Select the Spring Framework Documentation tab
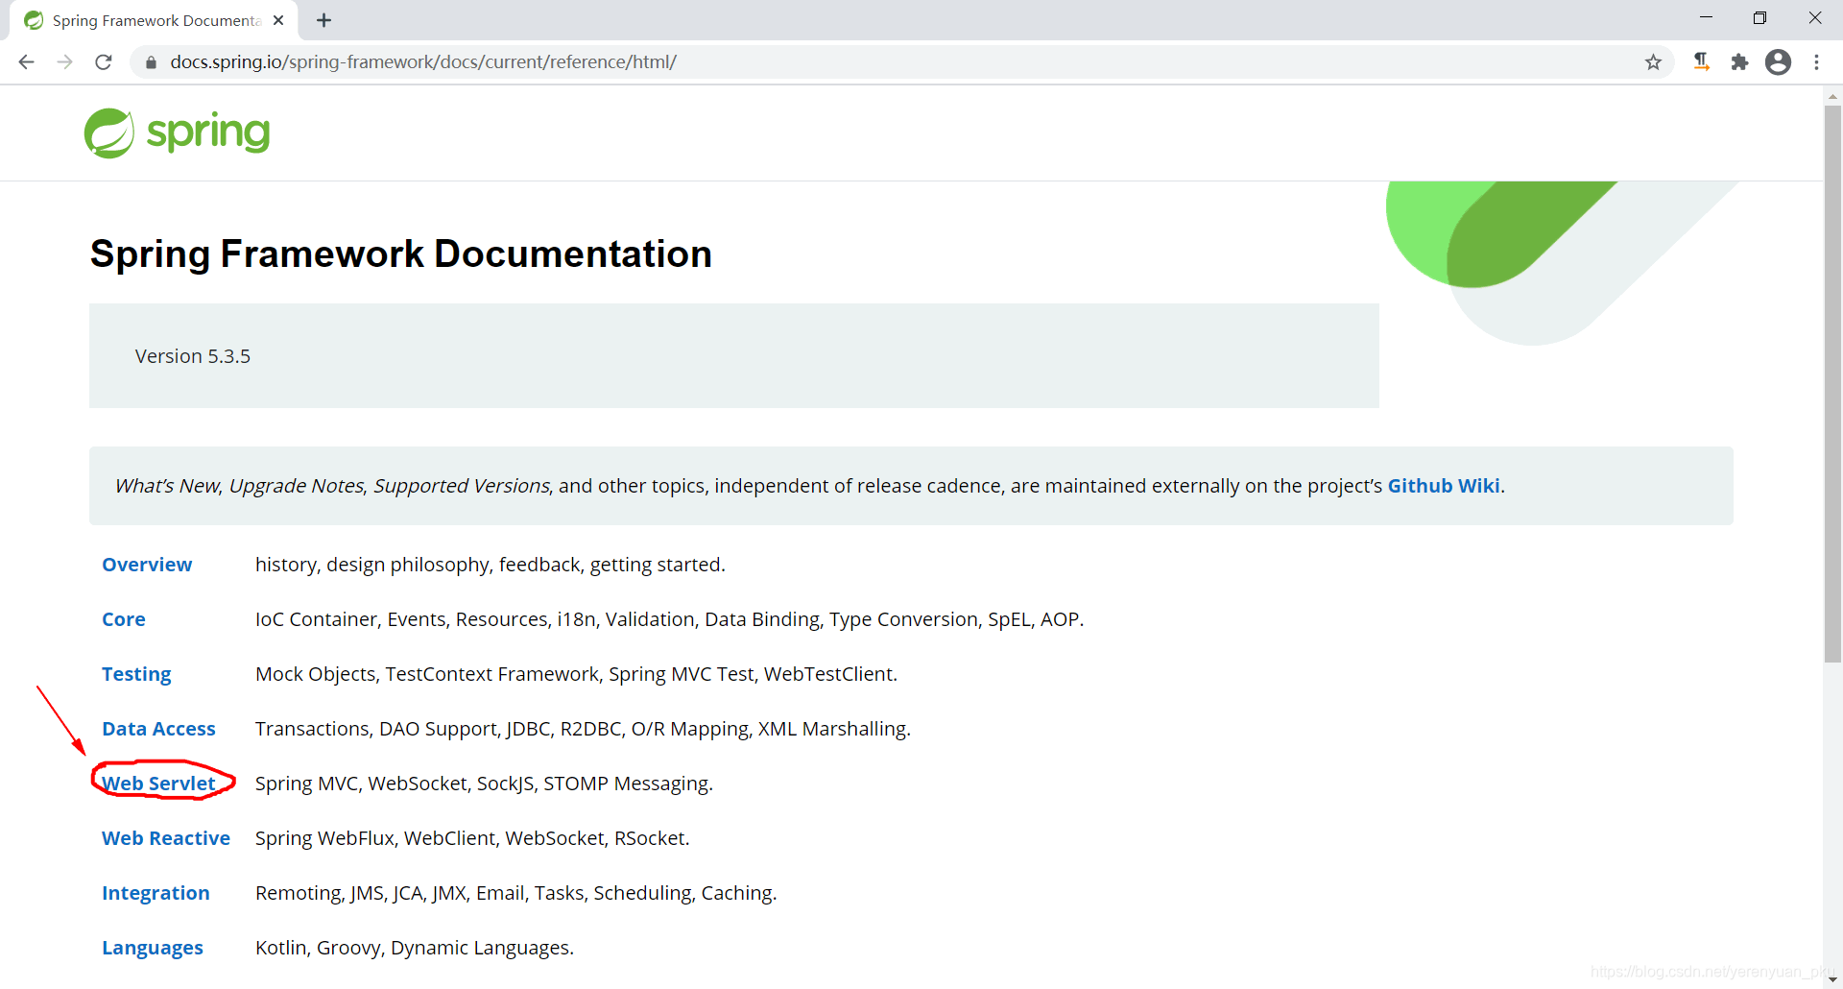1843x989 pixels. 154,20
